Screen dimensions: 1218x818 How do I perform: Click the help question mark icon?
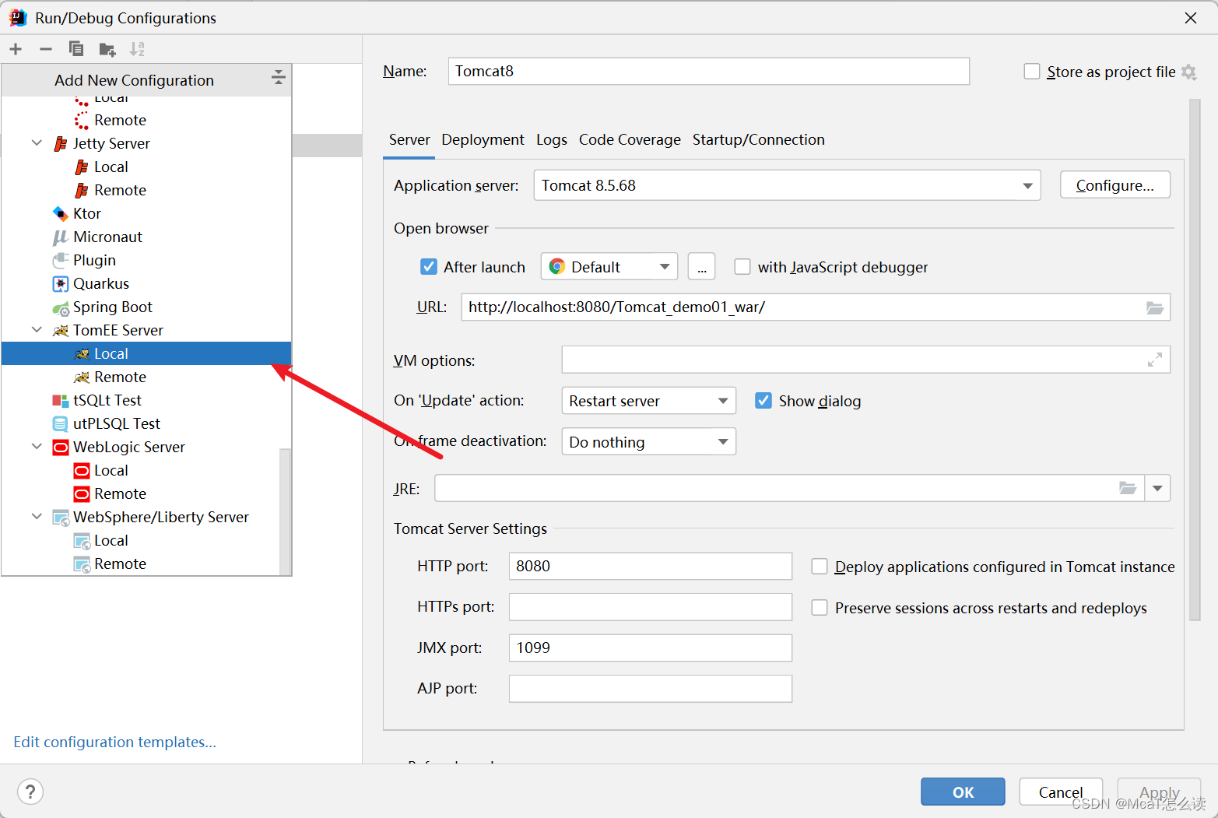(x=30, y=792)
